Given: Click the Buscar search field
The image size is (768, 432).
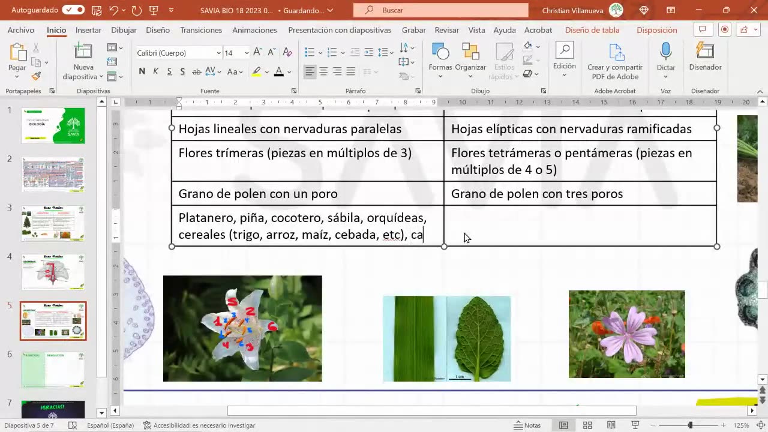Looking at the screenshot, I should (x=440, y=10).
